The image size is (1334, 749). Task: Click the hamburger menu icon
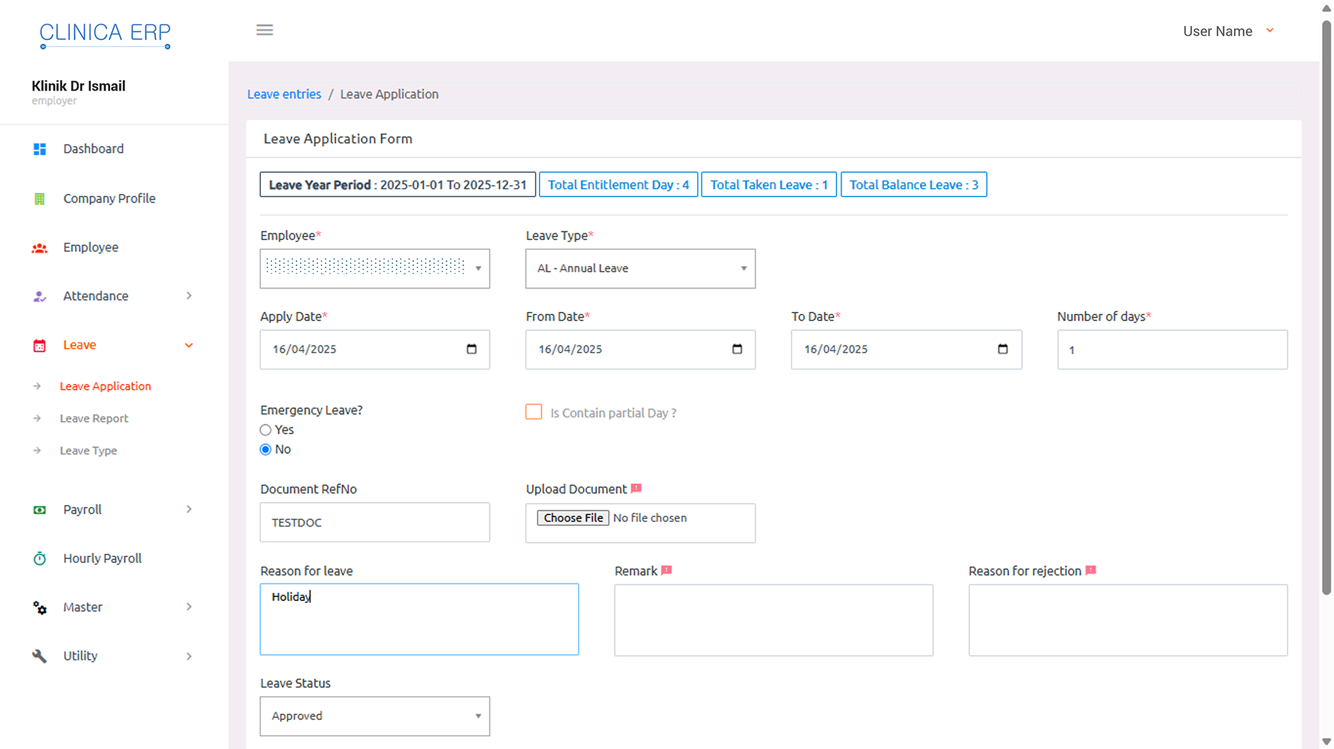(265, 30)
